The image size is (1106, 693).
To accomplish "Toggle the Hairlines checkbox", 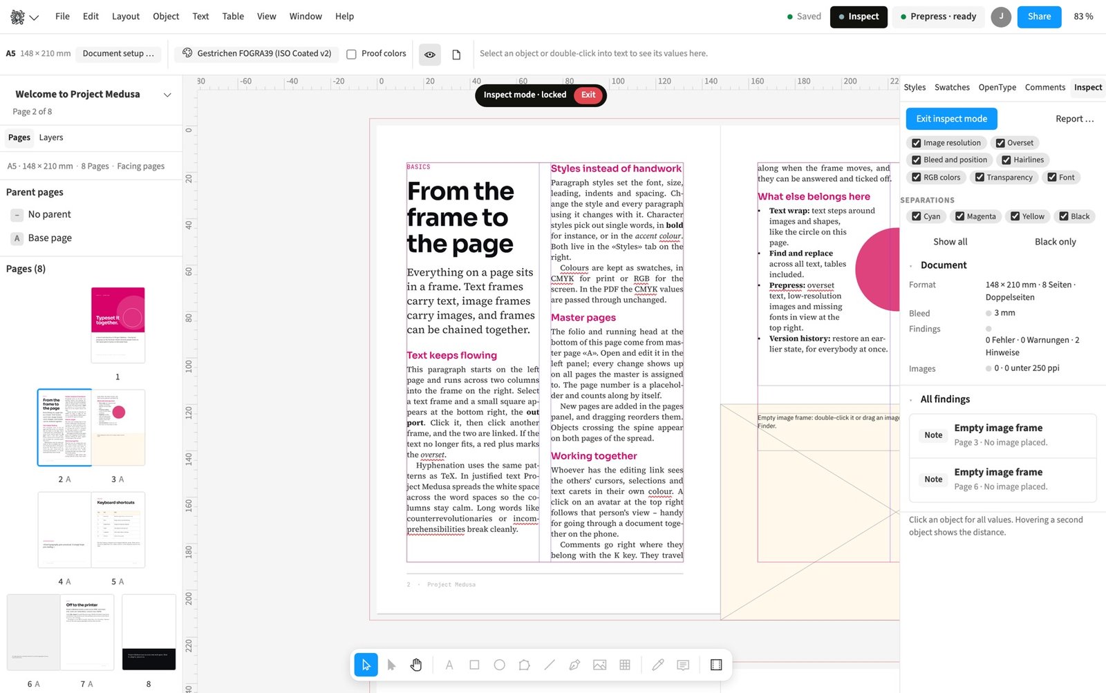I will tap(1006, 160).
